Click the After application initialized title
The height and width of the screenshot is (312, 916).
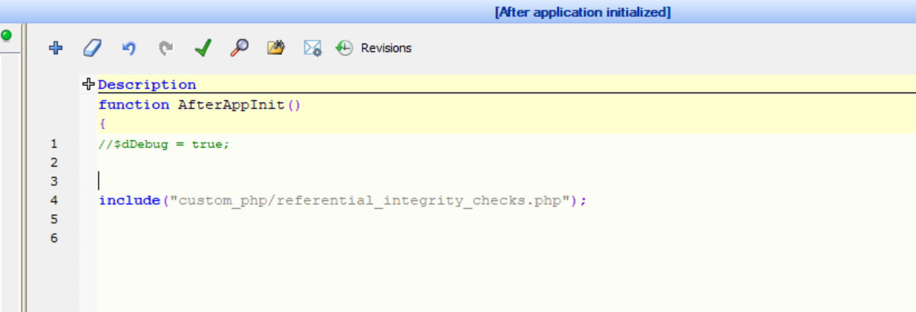tap(583, 13)
